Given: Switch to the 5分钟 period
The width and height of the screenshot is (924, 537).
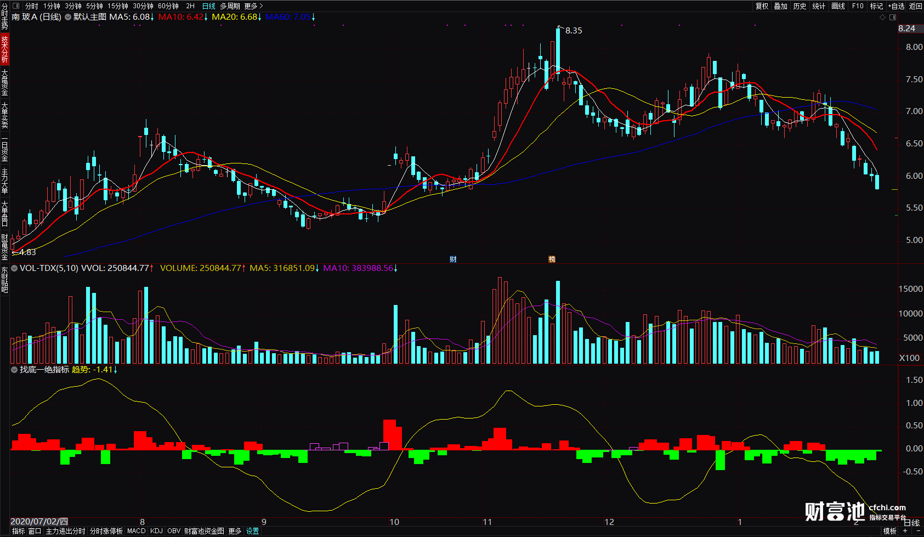Looking at the screenshot, I should click(x=94, y=6).
